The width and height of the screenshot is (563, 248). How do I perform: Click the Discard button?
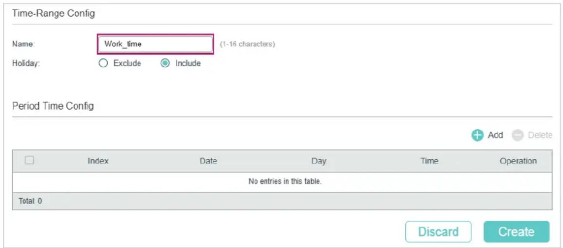(x=438, y=231)
